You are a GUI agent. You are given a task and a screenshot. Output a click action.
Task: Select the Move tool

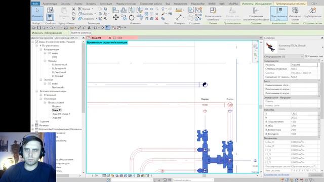click(x=116, y=18)
